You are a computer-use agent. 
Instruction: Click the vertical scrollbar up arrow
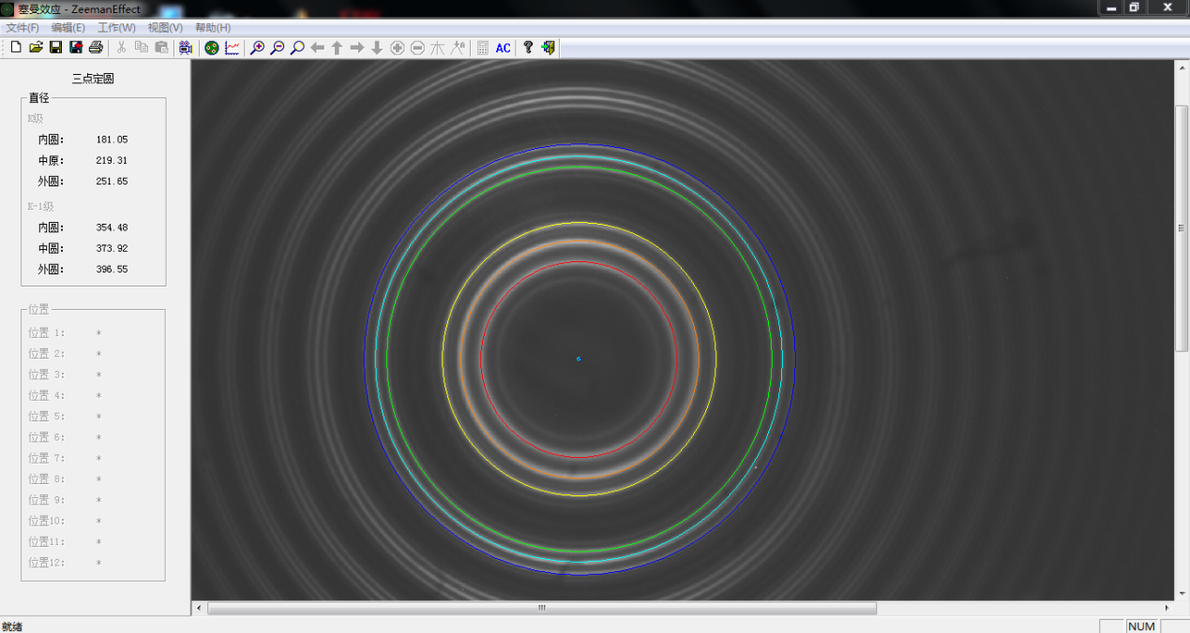[1182, 67]
